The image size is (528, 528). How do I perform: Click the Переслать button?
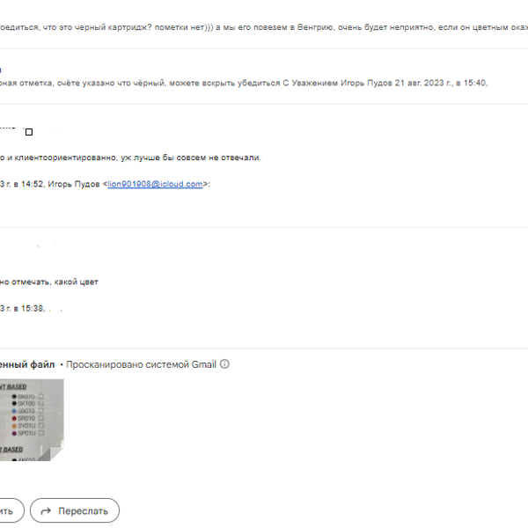(75, 510)
